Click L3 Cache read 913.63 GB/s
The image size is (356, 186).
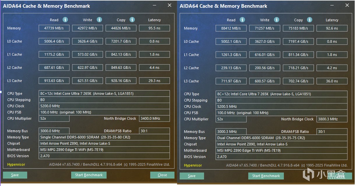tap(54, 80)
